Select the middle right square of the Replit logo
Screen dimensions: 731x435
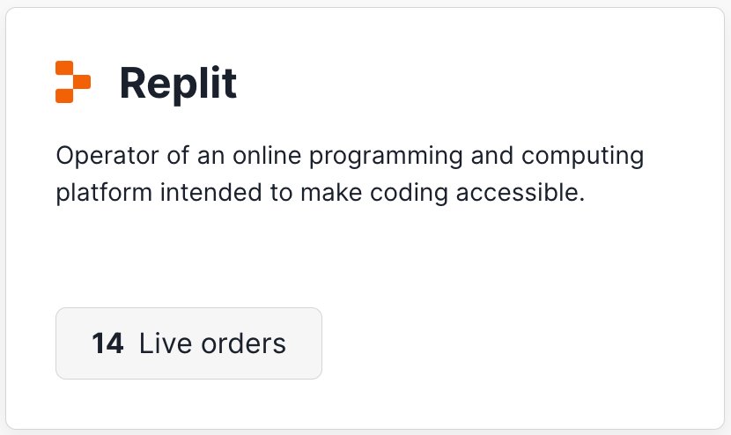(82, 82)
